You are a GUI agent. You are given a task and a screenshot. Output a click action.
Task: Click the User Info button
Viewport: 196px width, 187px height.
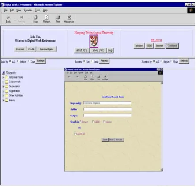pyautogui.click(x=20, y=49)
